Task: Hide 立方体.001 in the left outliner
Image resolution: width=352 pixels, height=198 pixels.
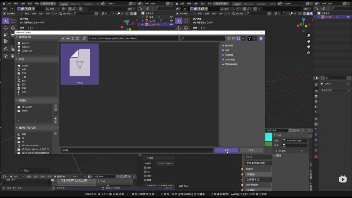Action: (x=171, y=24)
